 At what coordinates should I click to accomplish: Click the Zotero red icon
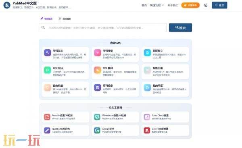(147, 130)
